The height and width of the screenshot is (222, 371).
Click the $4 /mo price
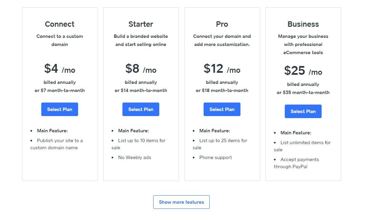pyautogui.click(x=60, y=69)
